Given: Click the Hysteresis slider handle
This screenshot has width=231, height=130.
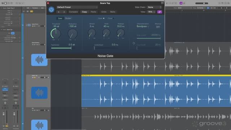Looking at the screenshot, I should click(71, 48).
